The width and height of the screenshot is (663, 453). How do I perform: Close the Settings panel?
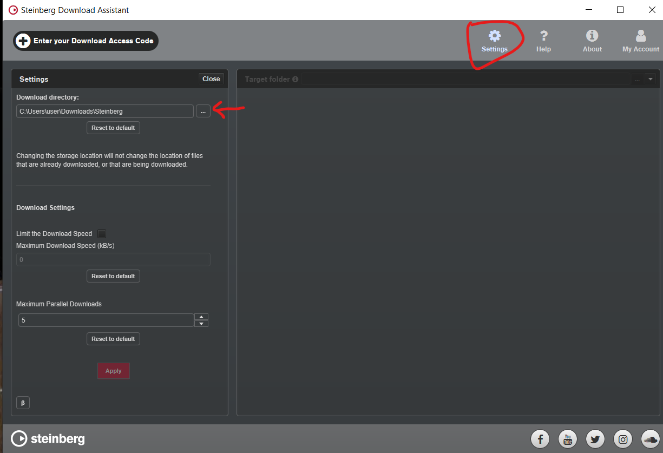pyautogui.click(x=211, y=79)
